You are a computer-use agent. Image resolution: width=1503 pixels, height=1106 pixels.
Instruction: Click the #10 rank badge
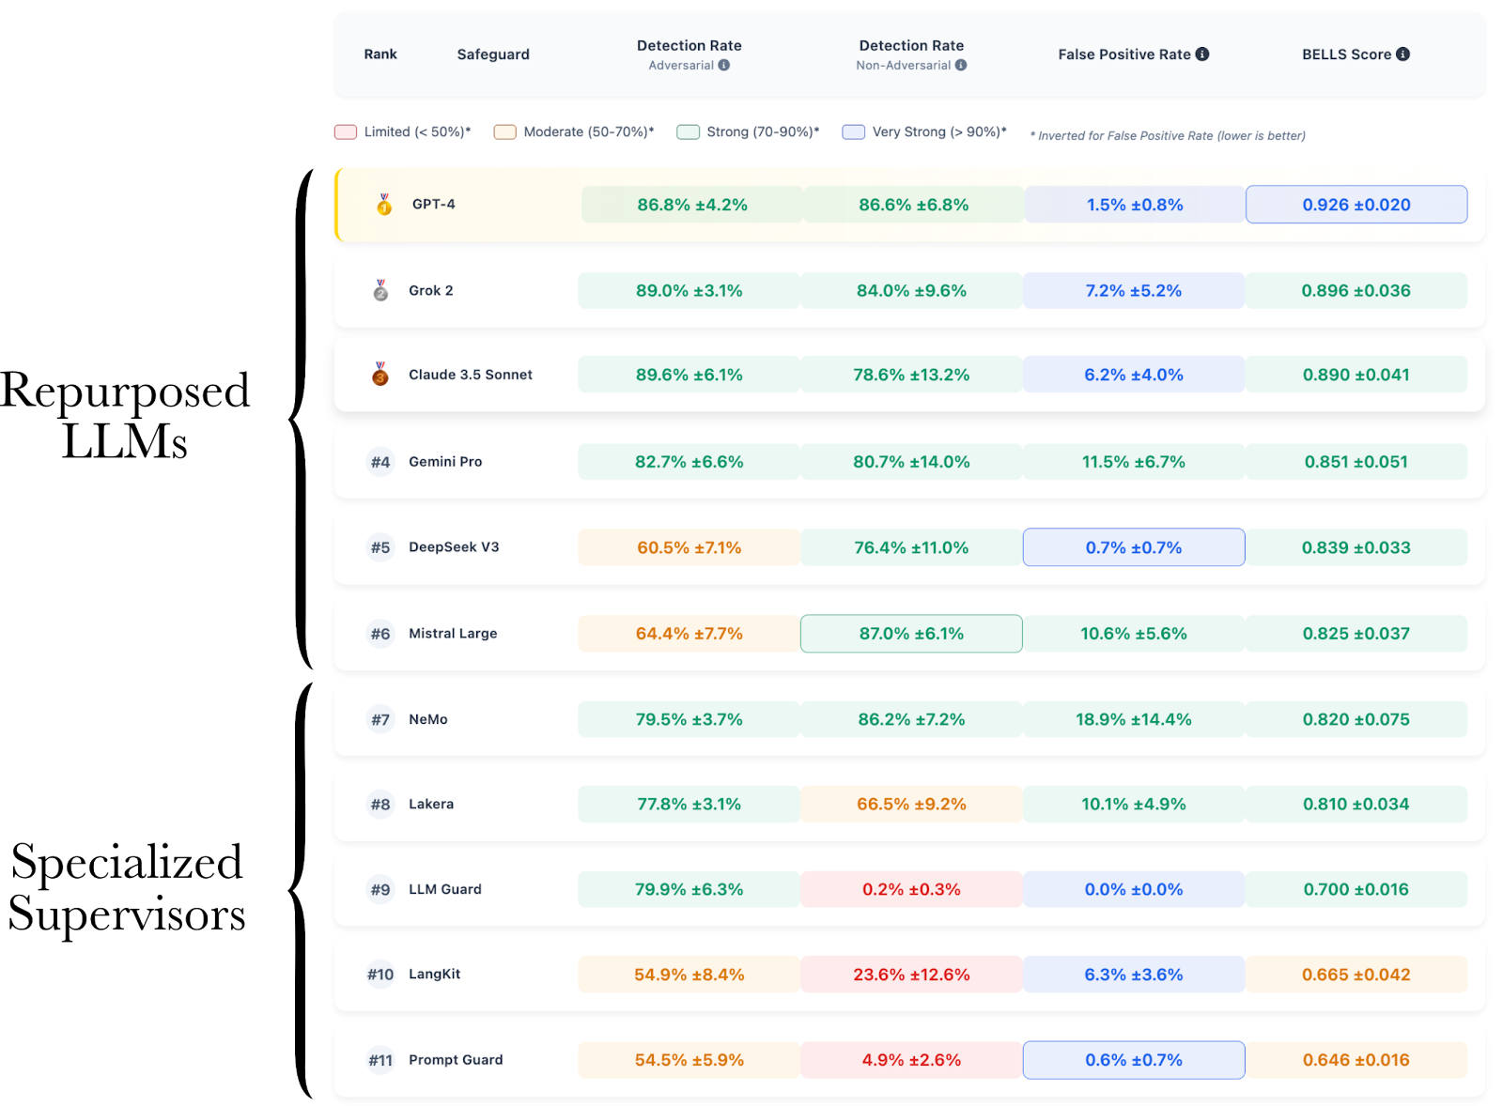[x=380, y=975]
